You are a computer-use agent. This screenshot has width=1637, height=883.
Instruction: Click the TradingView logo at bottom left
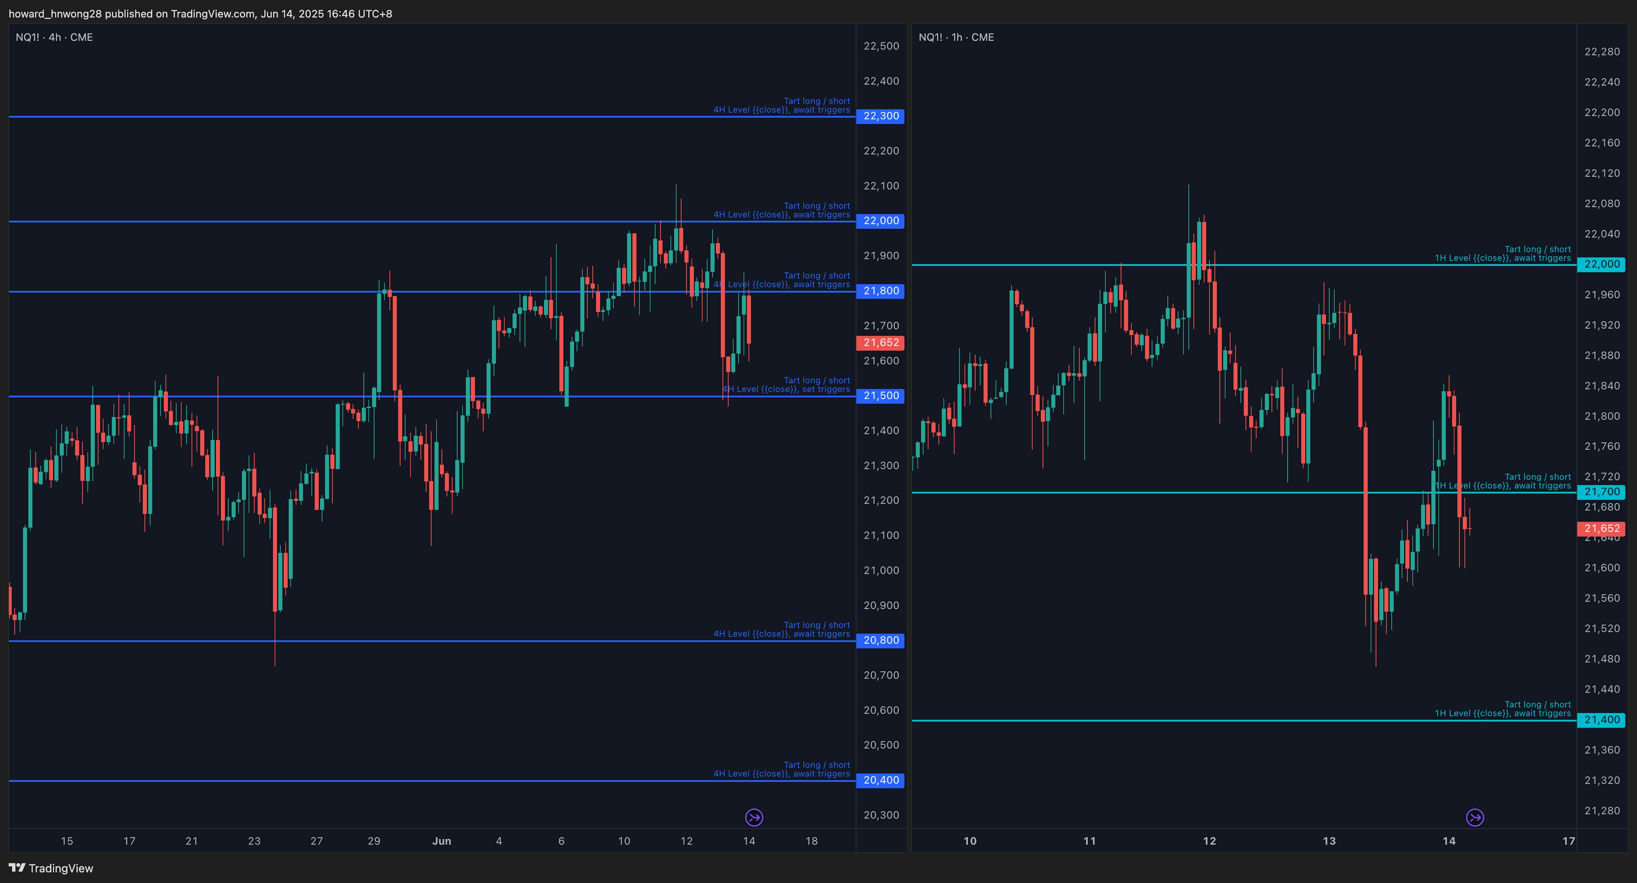51,868
